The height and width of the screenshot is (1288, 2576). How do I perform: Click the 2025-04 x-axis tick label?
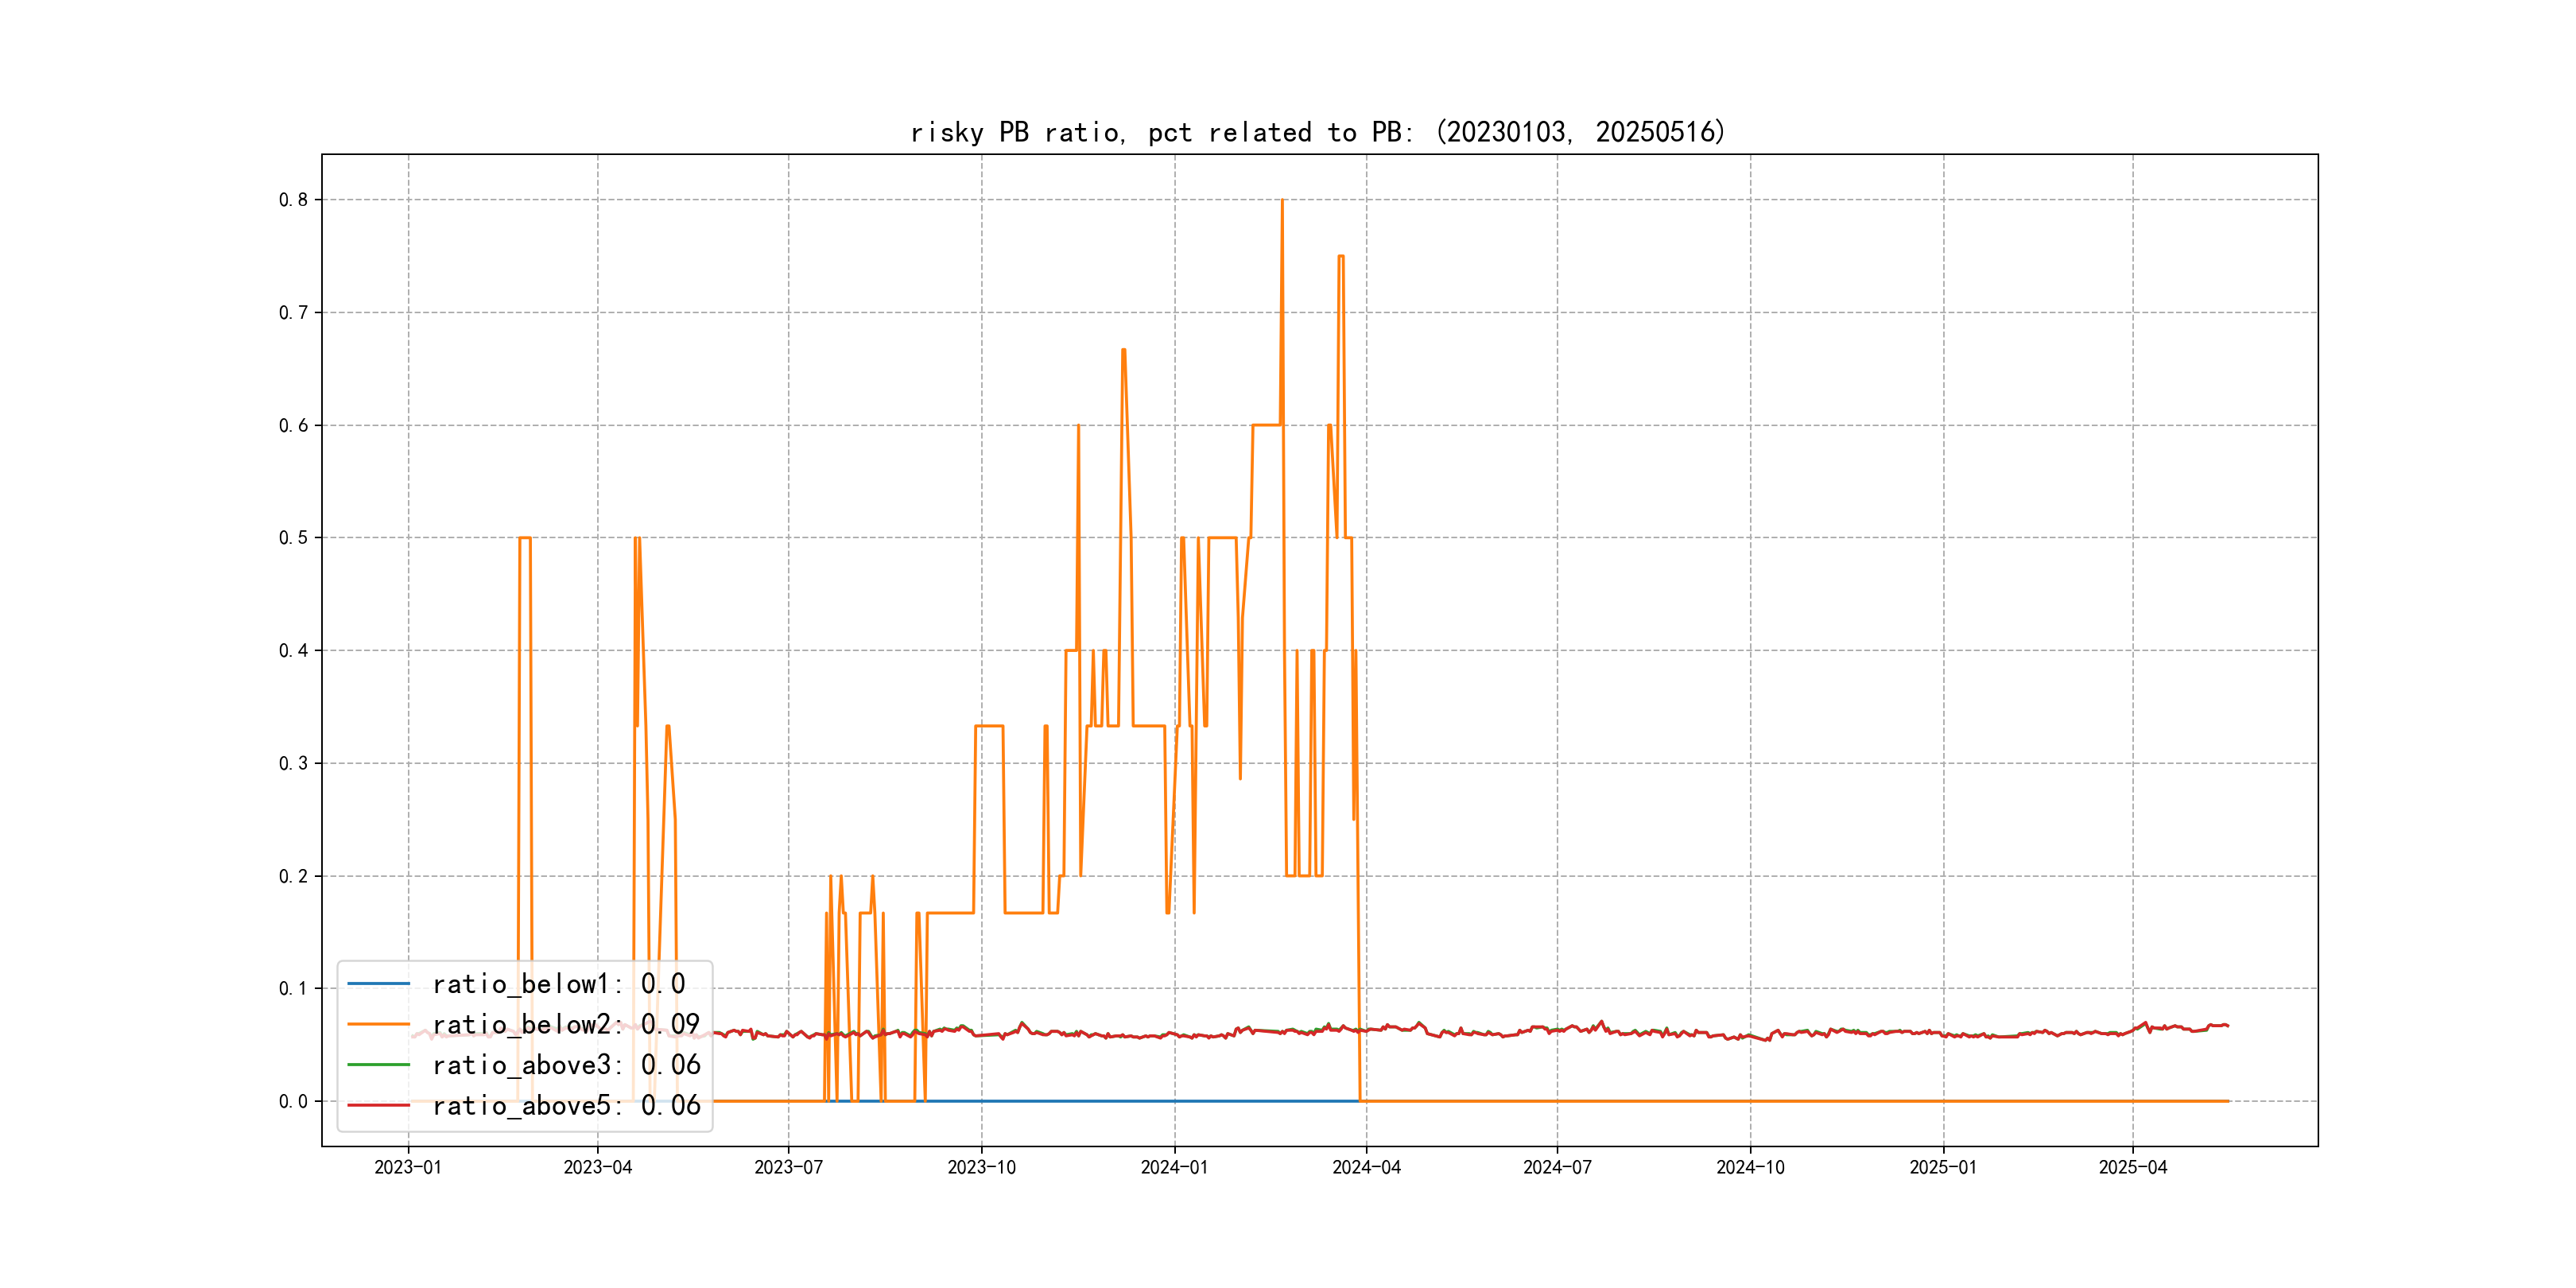(x=2132, y=1167)
